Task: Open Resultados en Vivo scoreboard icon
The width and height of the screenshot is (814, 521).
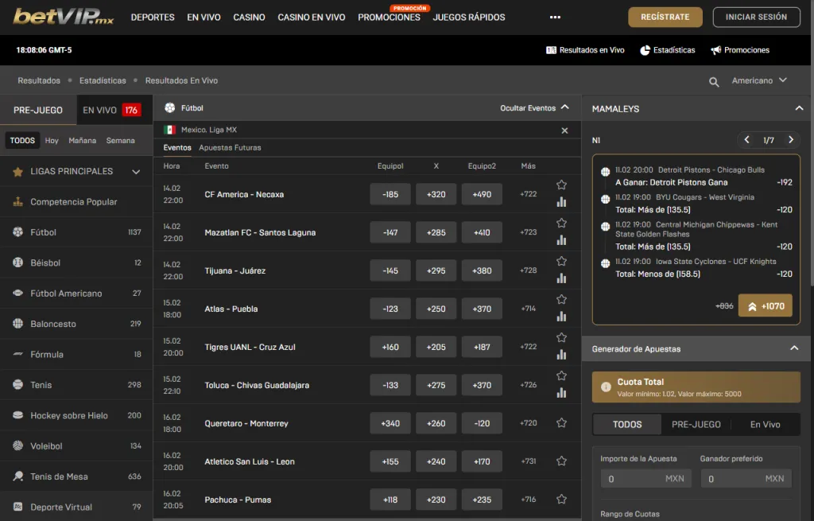Action: (x=552, y=50)
